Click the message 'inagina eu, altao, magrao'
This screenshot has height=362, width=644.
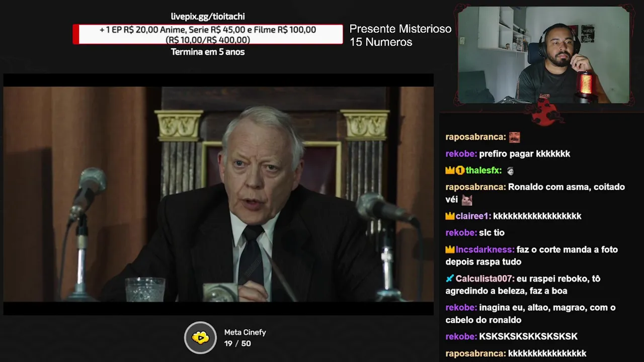pos(547,307)
